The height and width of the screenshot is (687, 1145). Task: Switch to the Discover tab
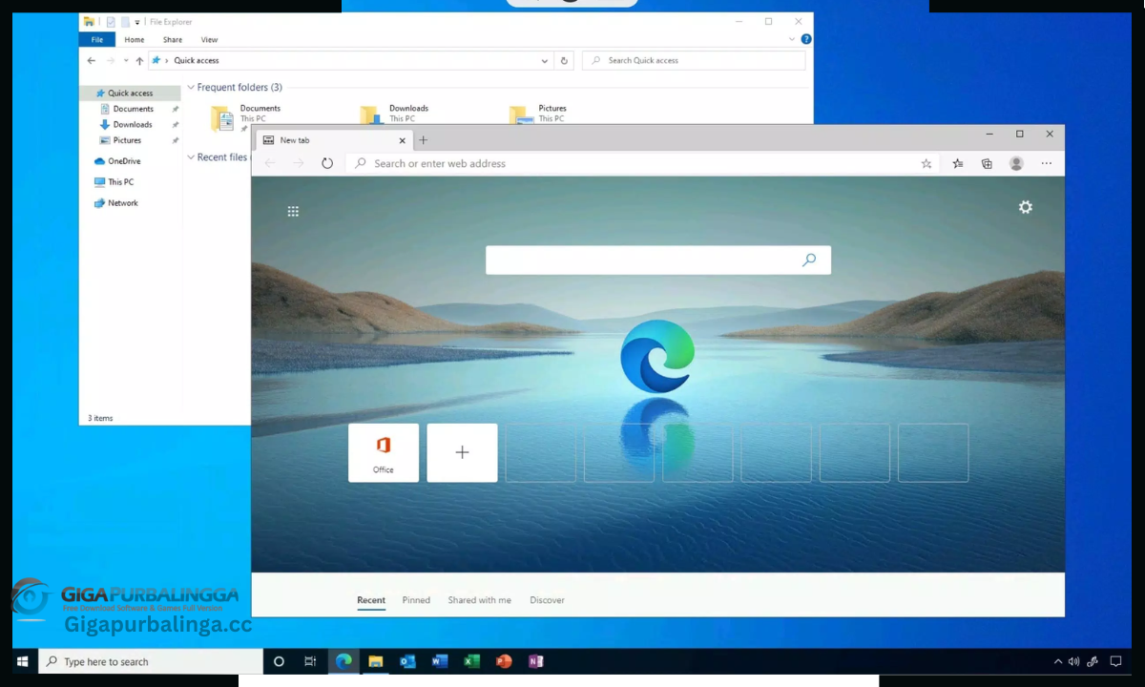(548, 600)
